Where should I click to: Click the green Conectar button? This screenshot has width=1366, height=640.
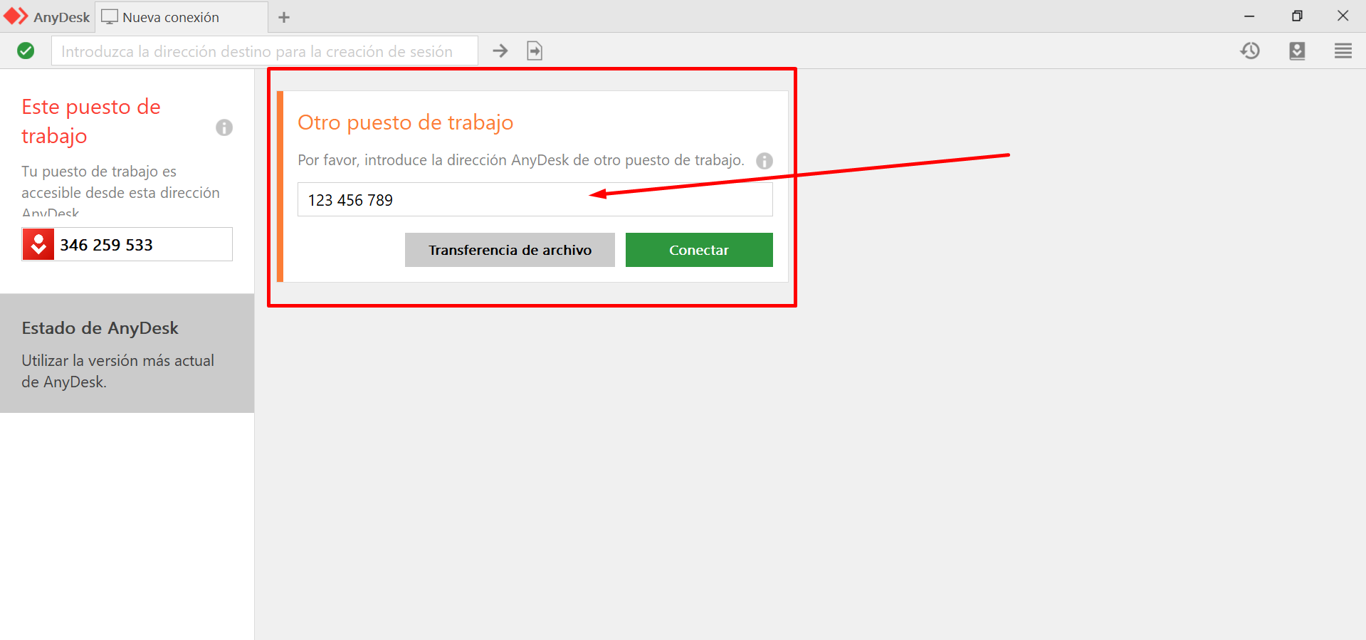point(699,250)
